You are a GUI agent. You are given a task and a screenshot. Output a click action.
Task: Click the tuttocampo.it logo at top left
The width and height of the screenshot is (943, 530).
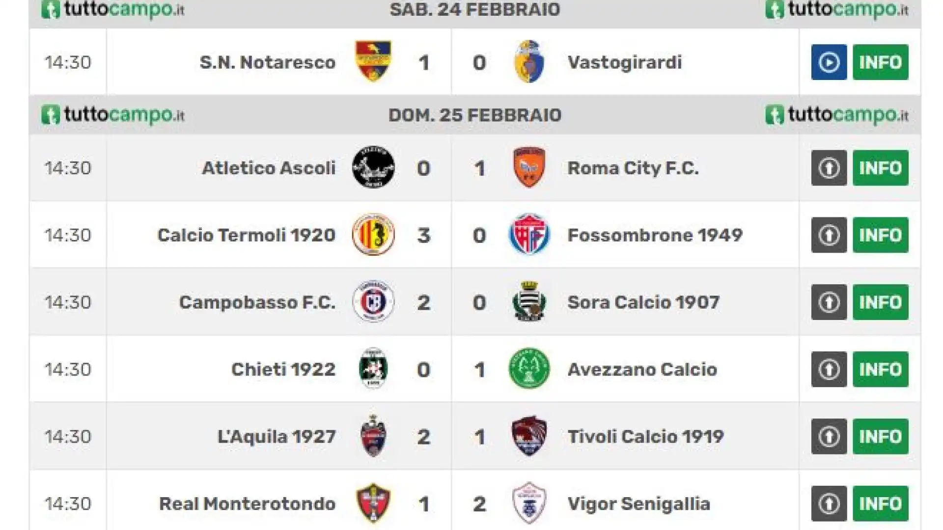(x=113, y=9)
